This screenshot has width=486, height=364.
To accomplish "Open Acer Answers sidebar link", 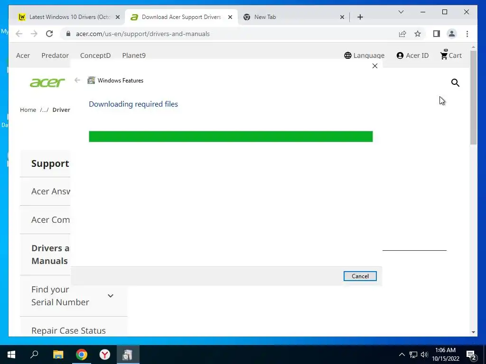I will click(51, 191).
